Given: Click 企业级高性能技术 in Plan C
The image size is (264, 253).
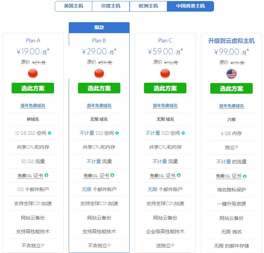Looking at the screenshot, I should click(x=165, y=231).
